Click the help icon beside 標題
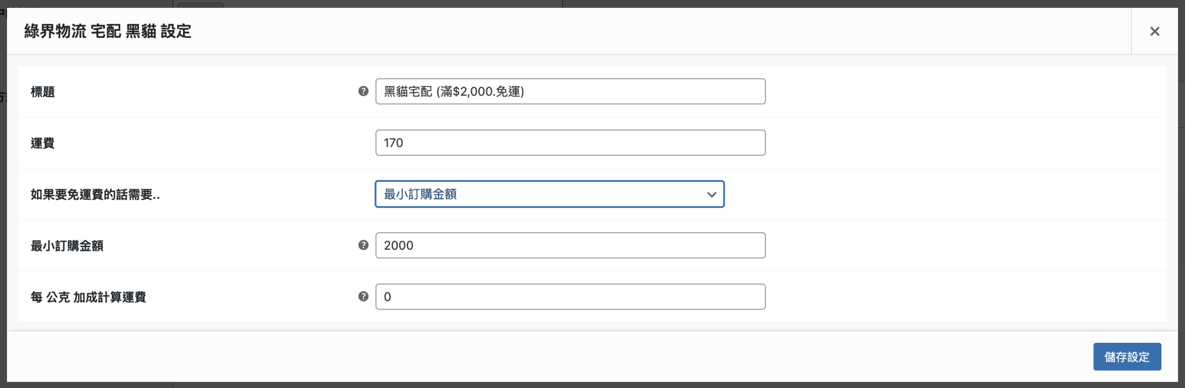1185x388 pixels. click(x=363, y=91)
